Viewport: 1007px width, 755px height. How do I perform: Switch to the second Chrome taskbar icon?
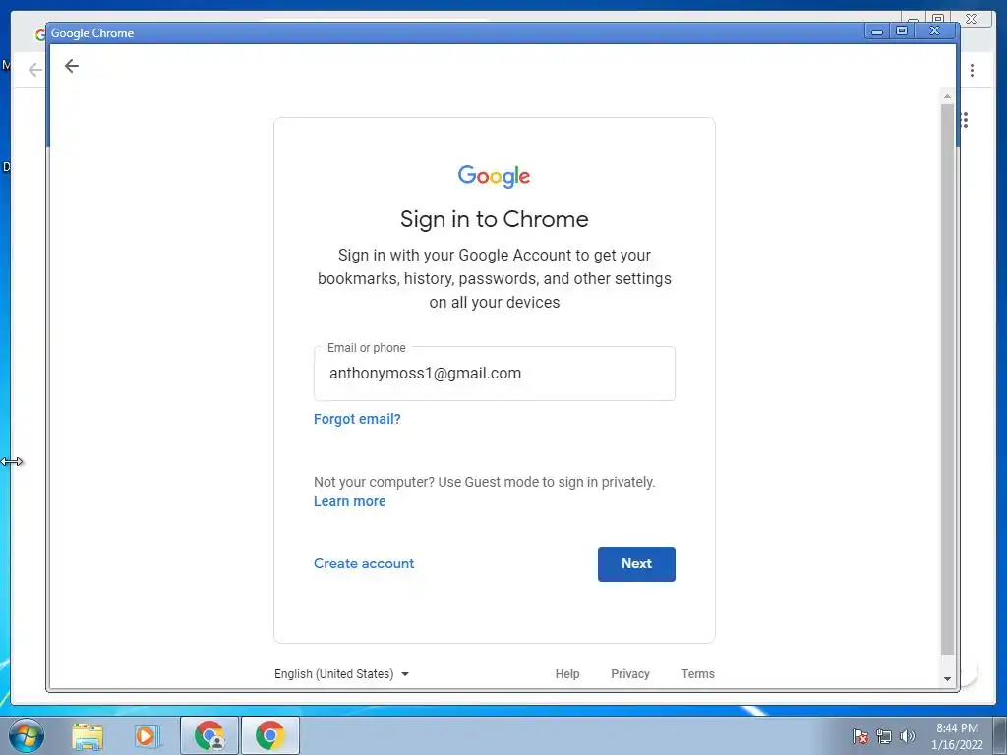pos(269,735)
